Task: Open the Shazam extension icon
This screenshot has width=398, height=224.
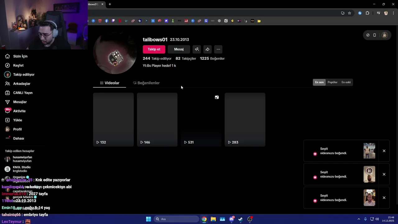Action: 360,13
